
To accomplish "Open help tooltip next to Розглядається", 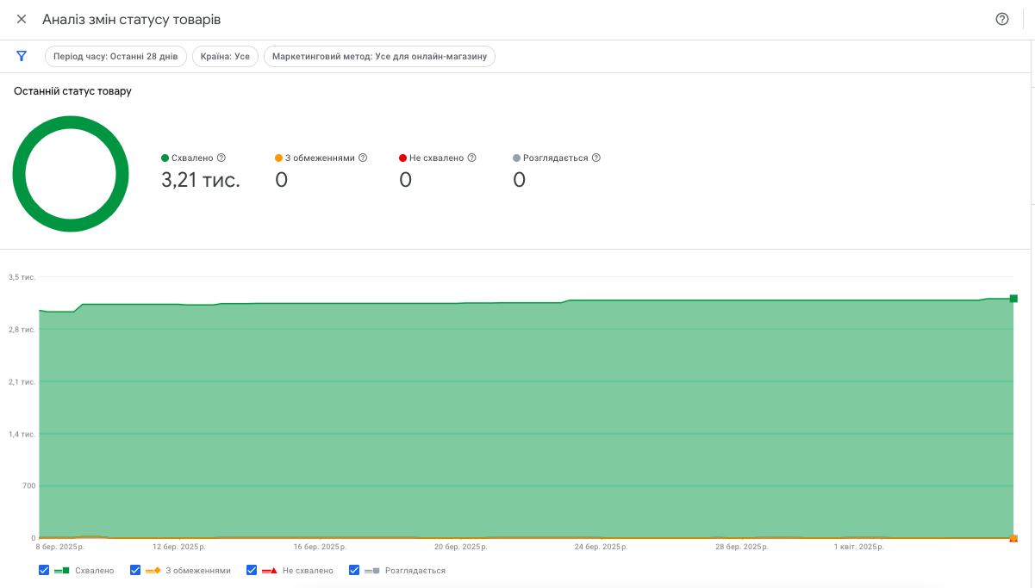I will pos(596,158).
